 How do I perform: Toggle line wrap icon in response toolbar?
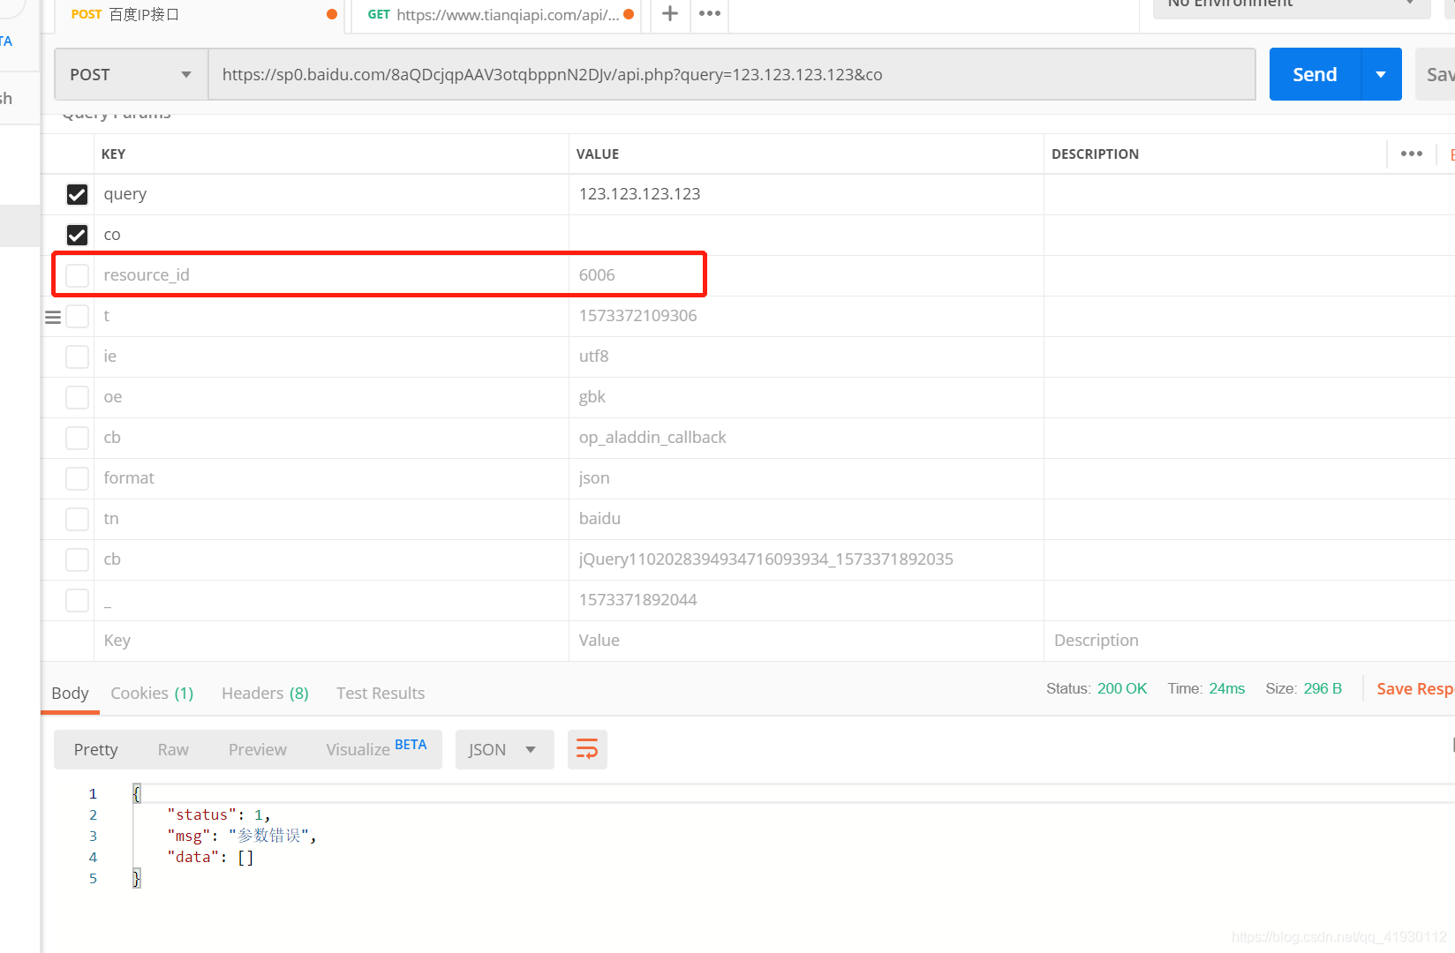tap(587, 749)
